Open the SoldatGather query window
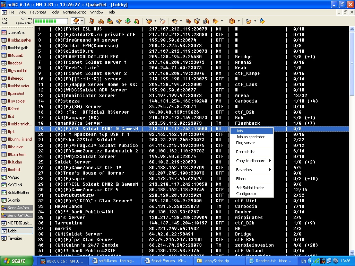 pos(17,193)
